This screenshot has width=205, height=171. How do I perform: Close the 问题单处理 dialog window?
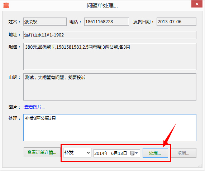click(197, 4)
